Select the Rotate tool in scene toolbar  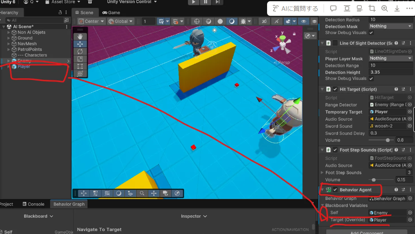80,52
